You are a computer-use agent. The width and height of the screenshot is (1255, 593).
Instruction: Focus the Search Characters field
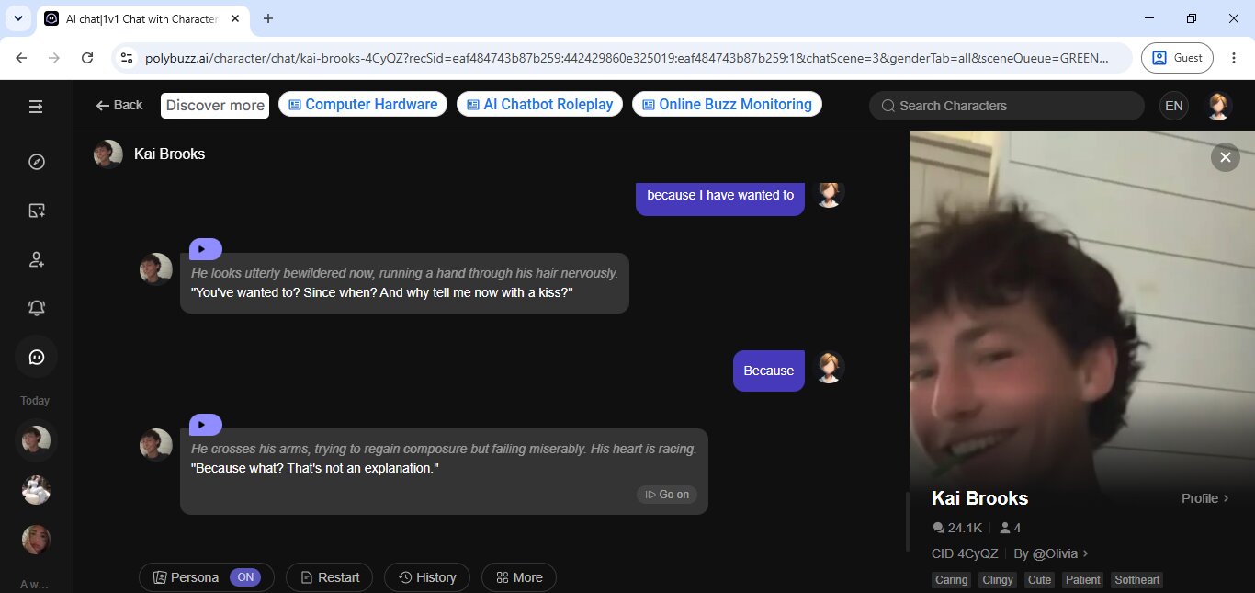[x=1007, y=106]
